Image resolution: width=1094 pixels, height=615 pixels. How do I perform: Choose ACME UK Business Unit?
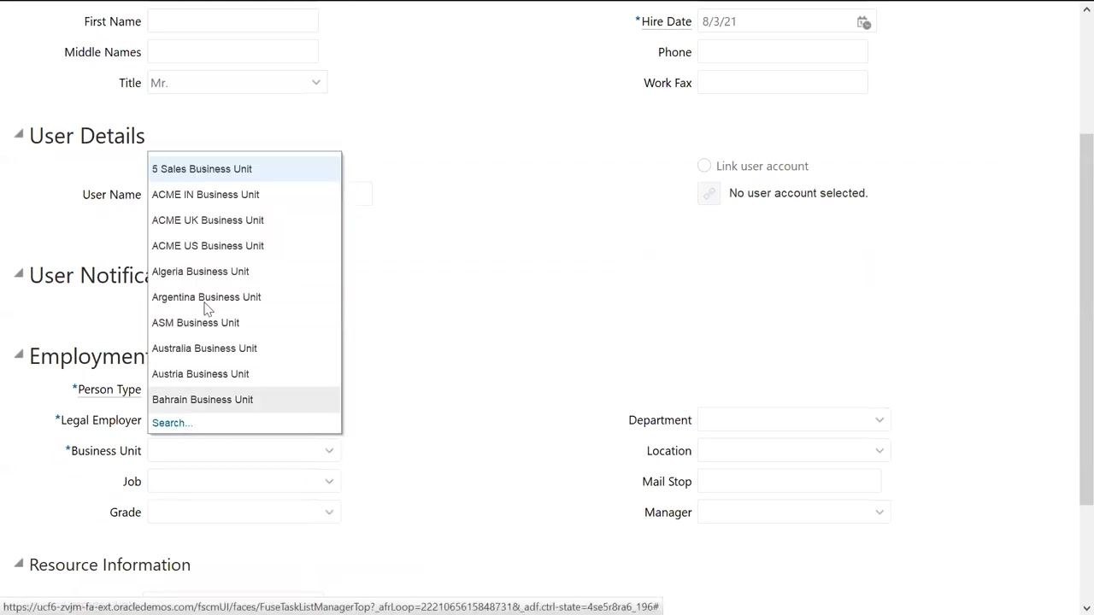click(x=244, y=220)
